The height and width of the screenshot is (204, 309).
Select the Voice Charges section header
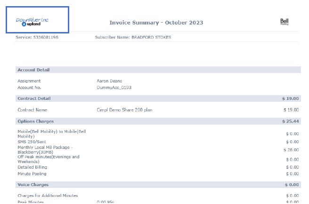[x=33, y=185]
